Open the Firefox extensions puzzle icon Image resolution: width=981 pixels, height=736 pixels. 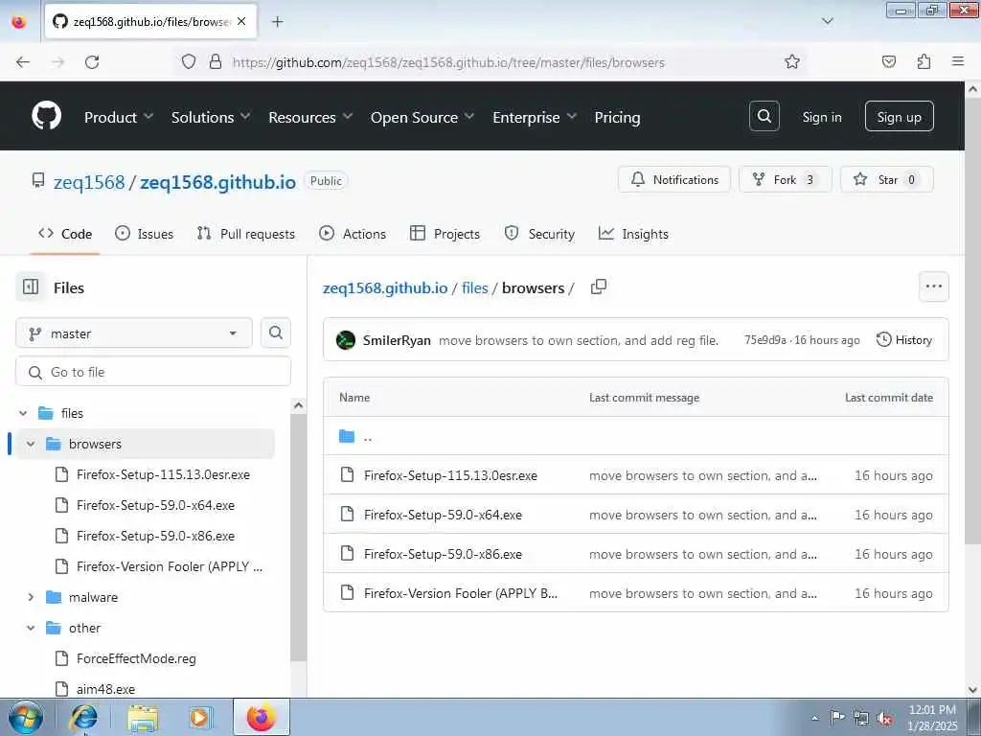[924, 61]
